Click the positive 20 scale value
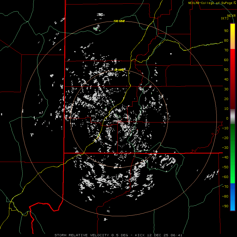This screenshot has height=237, width=237. [226, 99]
